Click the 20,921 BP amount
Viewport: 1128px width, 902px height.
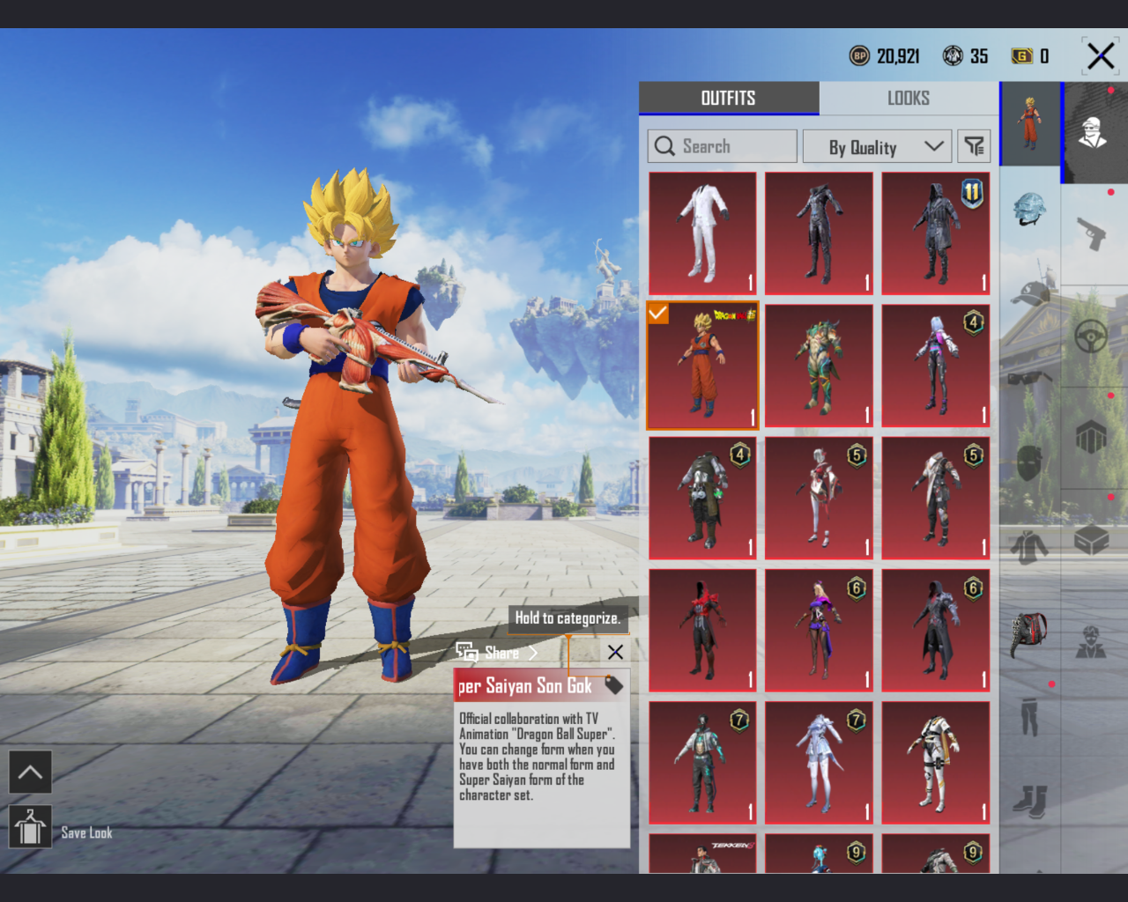click(898, 56)
